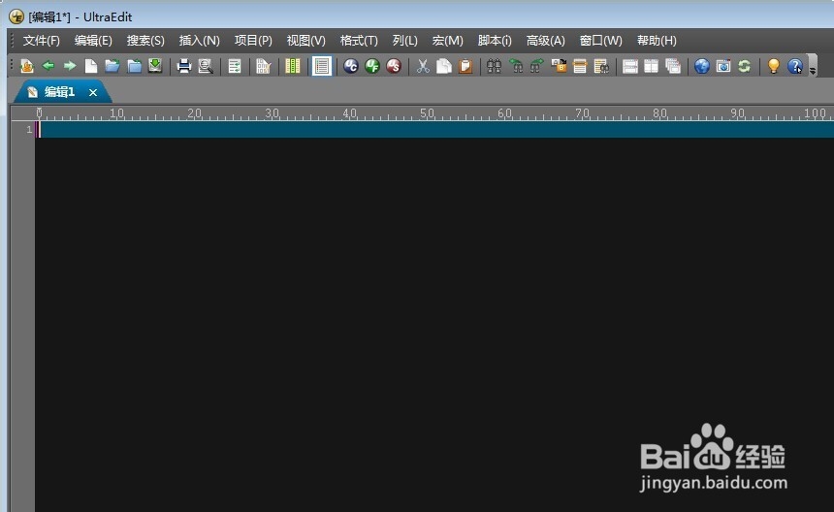Open Find with the binoculars icon
Viewport: 834px width, 512px height.
(495, 66)
